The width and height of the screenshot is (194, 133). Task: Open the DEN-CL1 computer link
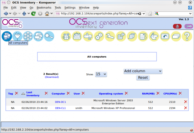(60, 108)
